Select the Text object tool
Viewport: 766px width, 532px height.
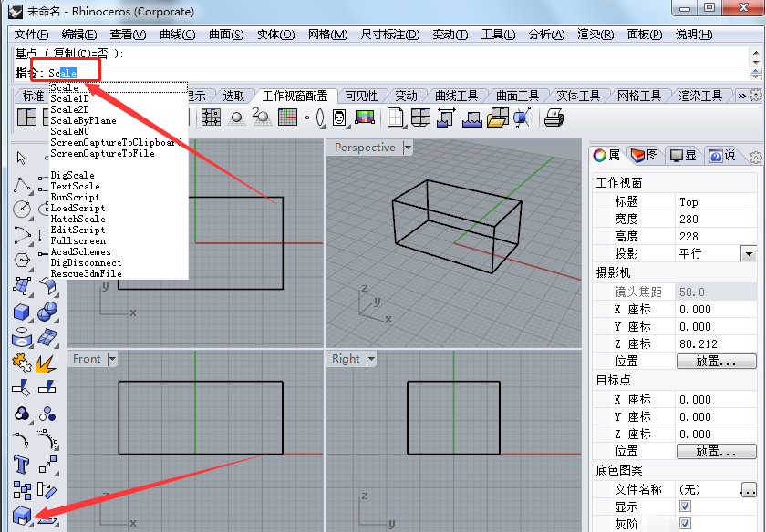point(22,465)
